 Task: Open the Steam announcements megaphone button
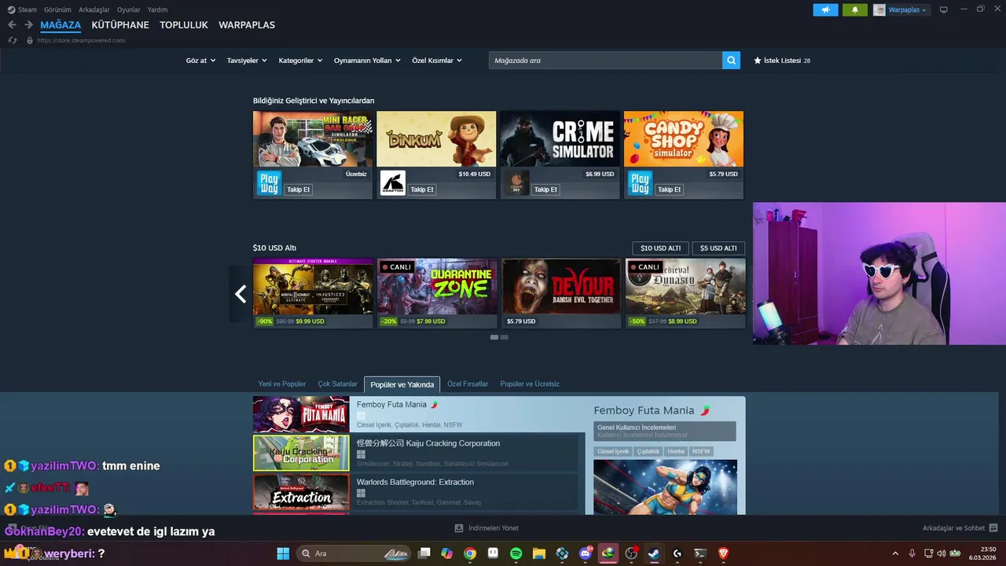pyautogui.click(x=825, y=10)
